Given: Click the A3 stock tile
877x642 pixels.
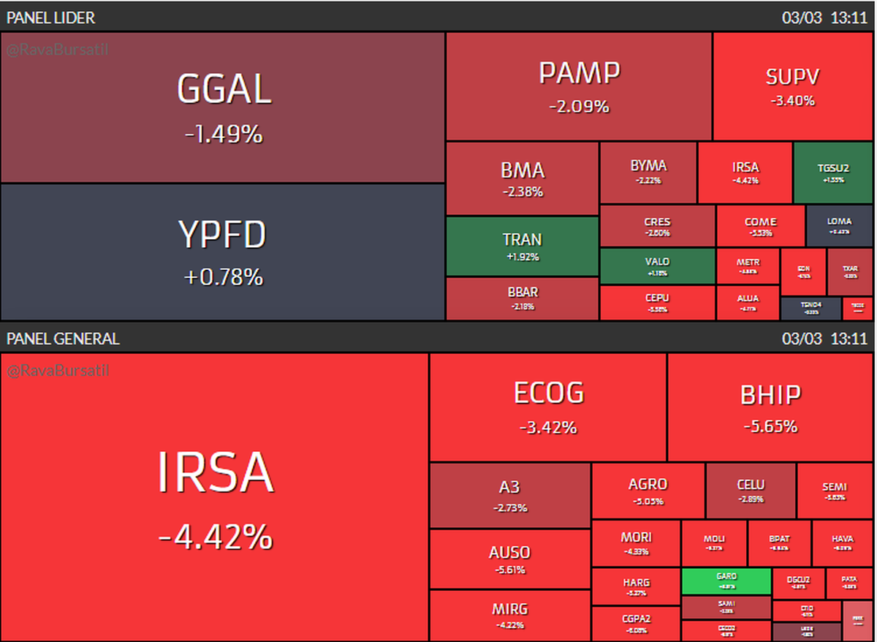Looking at the screenshot, I should click(x=509, y=495).
